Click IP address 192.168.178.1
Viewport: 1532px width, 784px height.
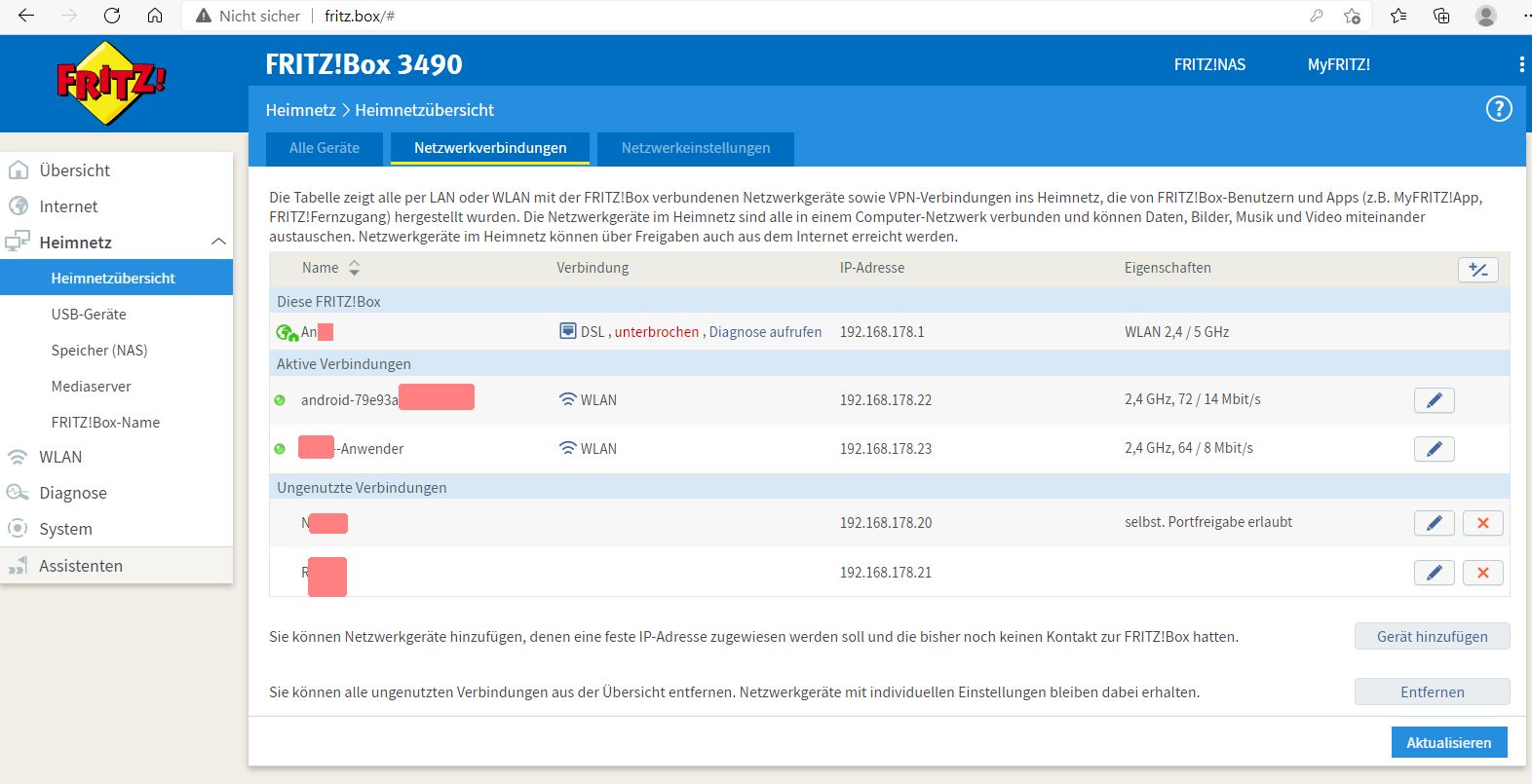click(882, 332)
